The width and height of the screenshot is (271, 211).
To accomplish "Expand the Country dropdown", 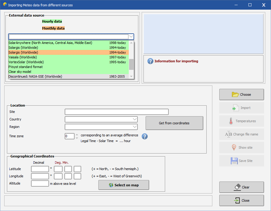I will click(x=135, y=119).
